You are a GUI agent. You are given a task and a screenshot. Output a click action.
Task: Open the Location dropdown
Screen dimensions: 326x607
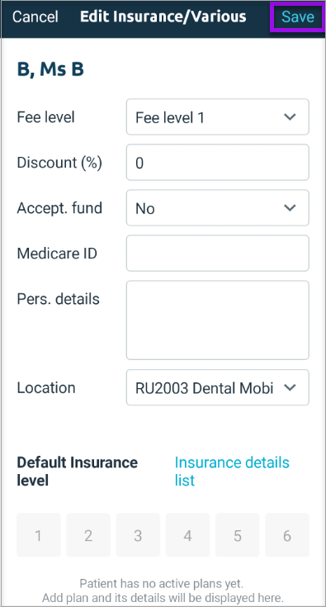(217, 387)
